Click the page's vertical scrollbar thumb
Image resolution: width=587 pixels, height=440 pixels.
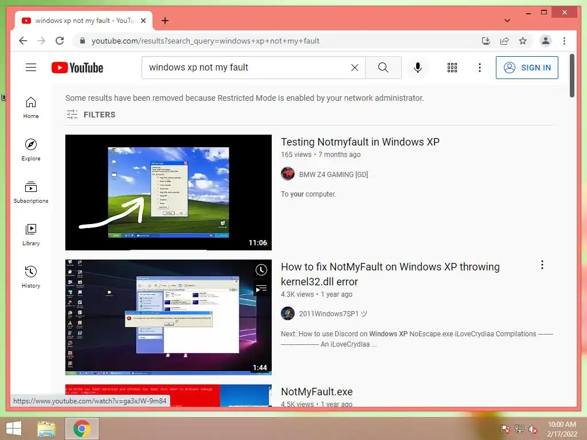coord(572,76)
